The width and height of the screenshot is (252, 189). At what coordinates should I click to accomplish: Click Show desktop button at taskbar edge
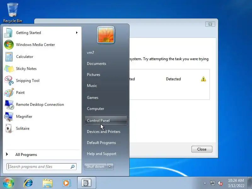coord(250,183)
